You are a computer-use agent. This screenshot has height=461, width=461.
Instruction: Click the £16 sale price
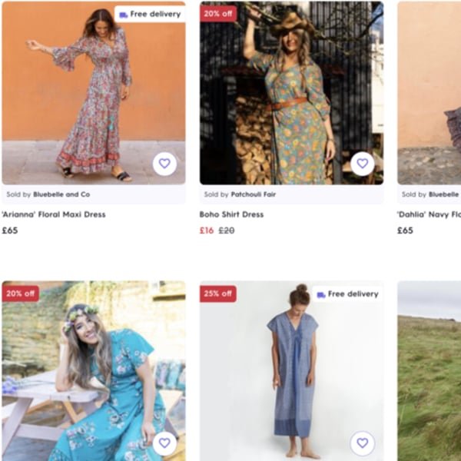207,230
